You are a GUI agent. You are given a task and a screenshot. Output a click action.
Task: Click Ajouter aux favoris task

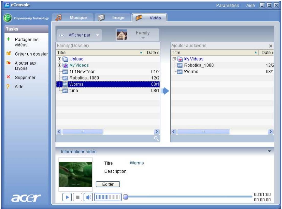26,66
